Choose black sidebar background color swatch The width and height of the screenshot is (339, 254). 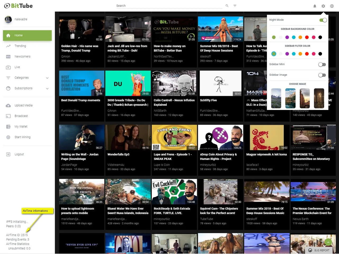point(320,37)
